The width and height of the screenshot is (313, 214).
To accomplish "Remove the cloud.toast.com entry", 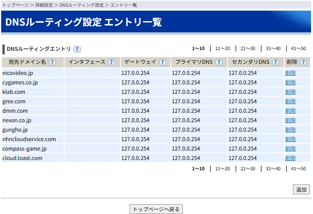I will [x=290, y=158].
